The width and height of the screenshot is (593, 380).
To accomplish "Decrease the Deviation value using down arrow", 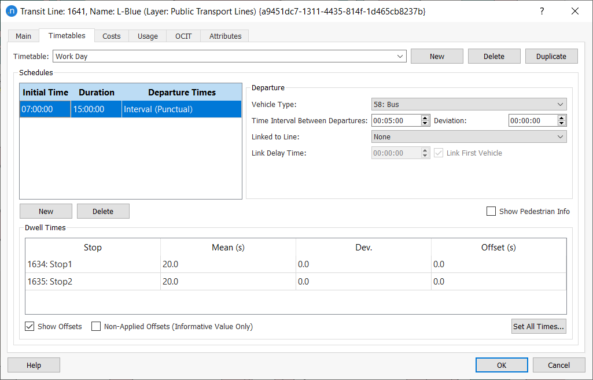I will pyautogui.click(x=561, y=123).
